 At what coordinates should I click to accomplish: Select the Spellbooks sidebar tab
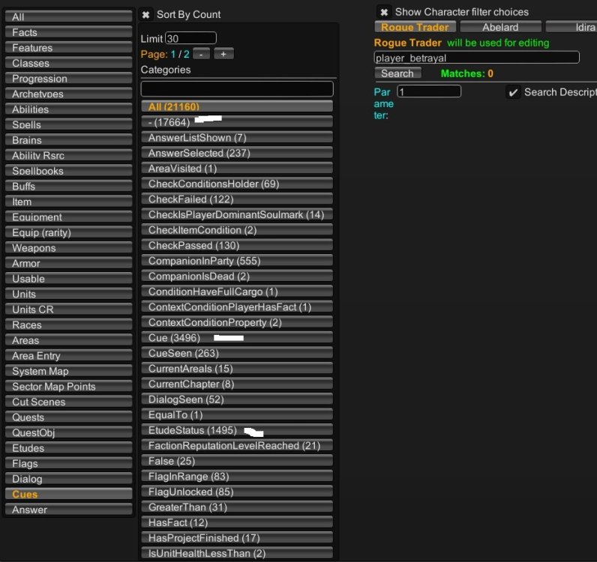tap(68, 171)
